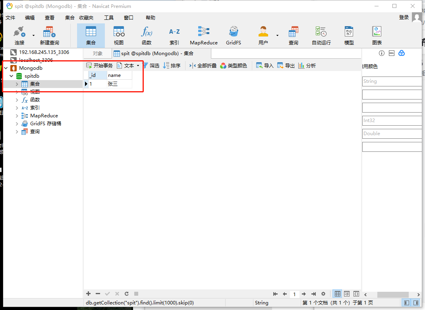Open the 视图 toolbar icon
The width and height of the screenshot is (425, 310).
119,35
